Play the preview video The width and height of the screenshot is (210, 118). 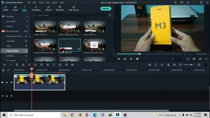click(131, 59)
